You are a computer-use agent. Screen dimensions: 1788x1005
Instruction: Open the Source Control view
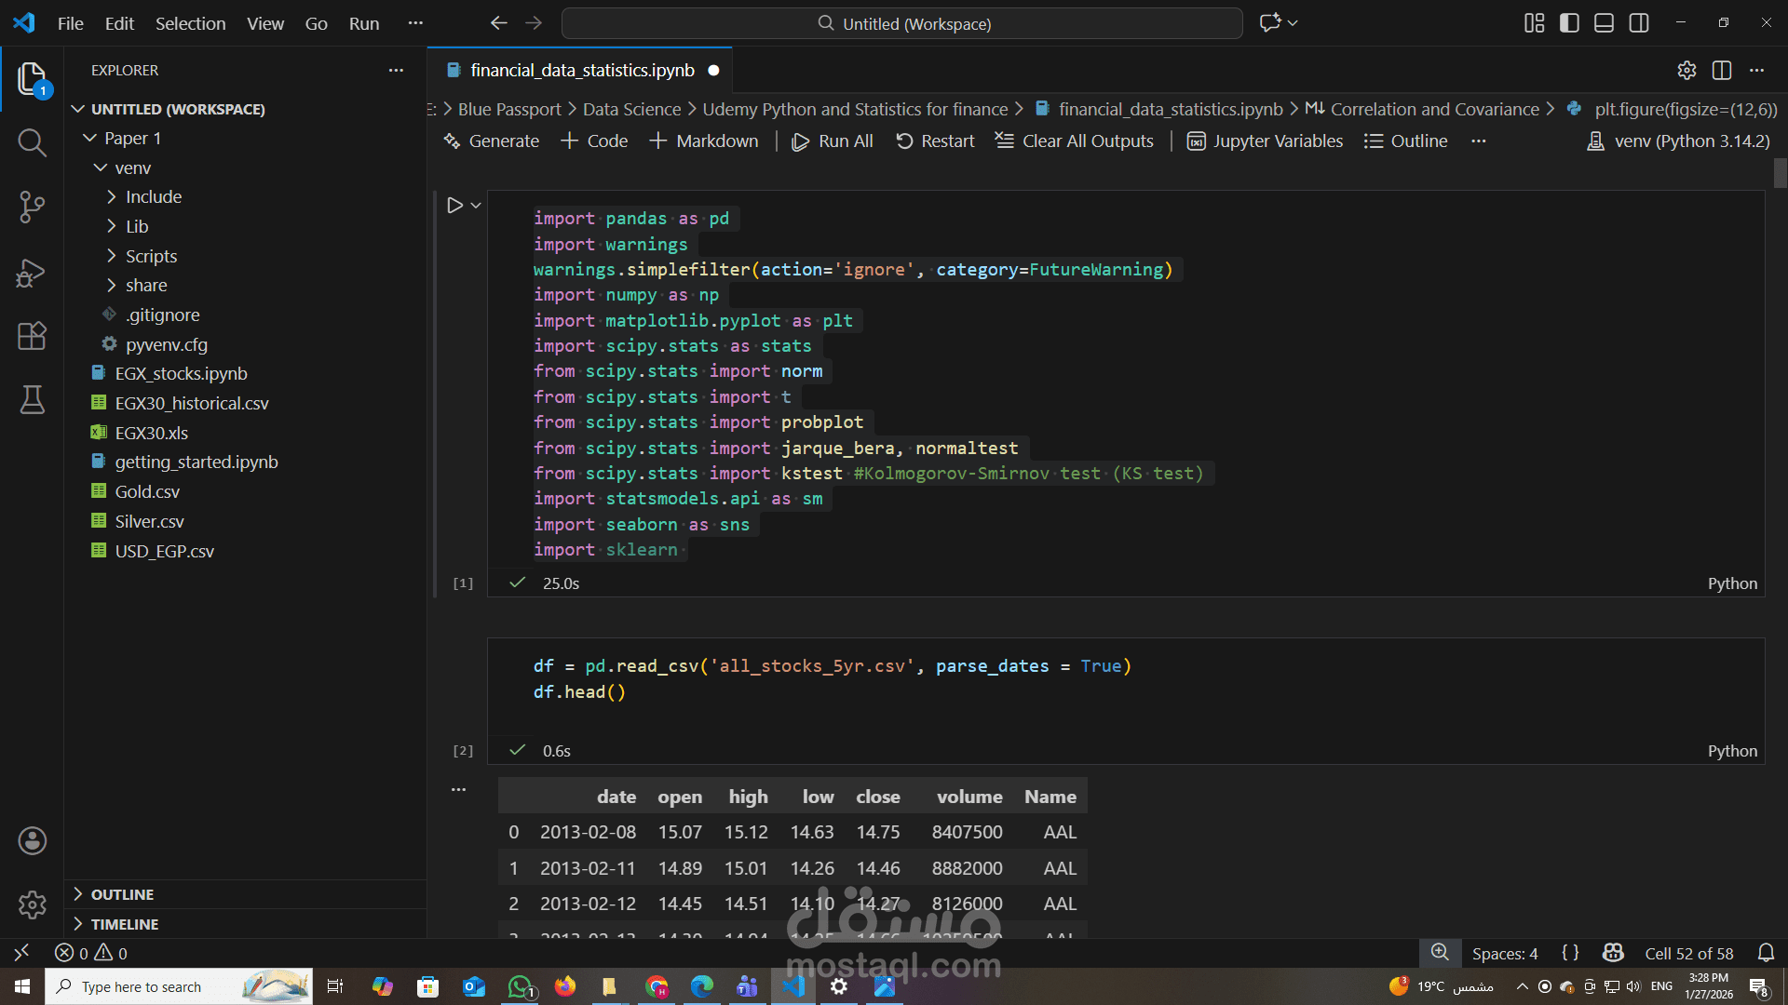click(x=32, y=207)
